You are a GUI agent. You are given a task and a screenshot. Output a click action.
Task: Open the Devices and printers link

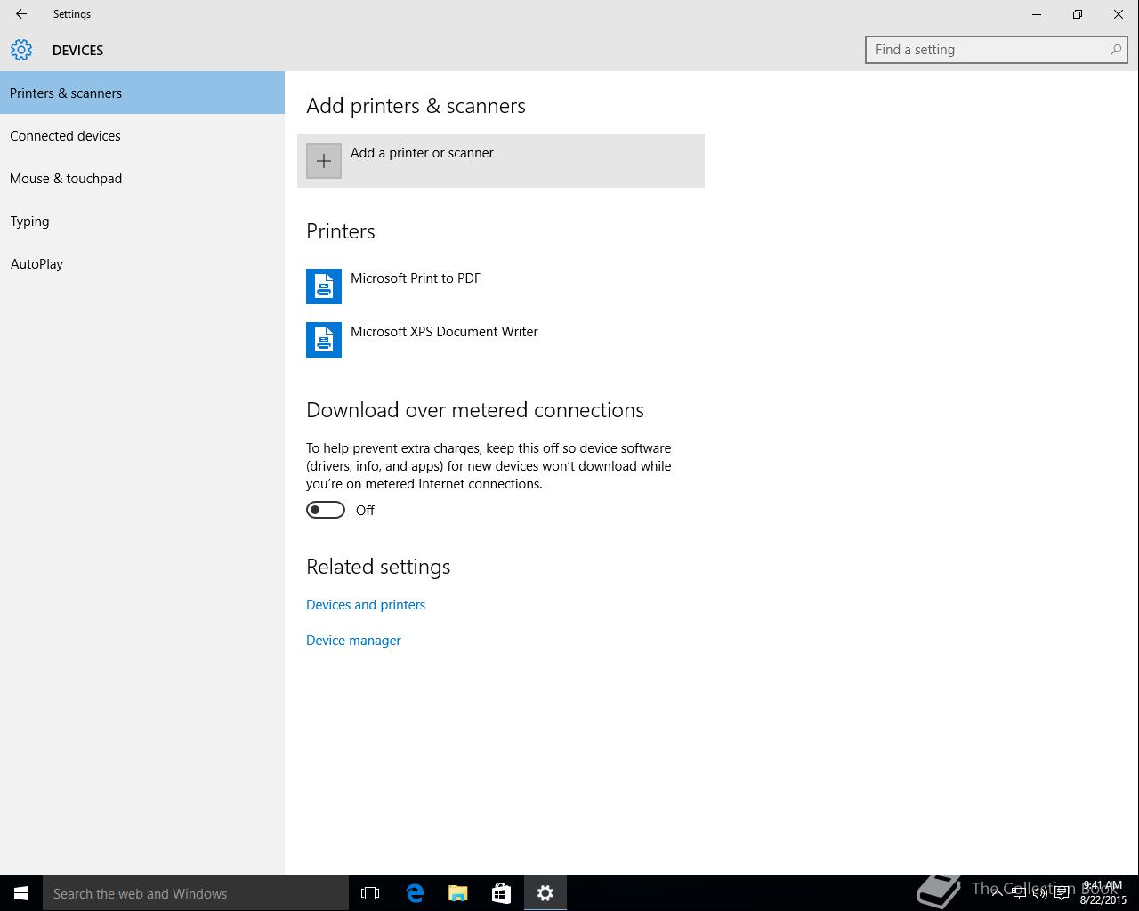tap(366, 605)
